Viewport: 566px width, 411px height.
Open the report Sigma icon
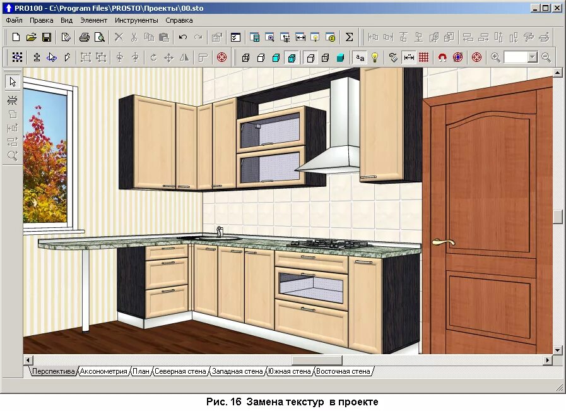pos(349,37)
